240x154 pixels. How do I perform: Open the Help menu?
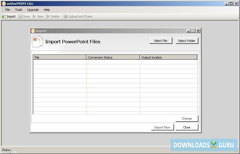coord(47,10)
